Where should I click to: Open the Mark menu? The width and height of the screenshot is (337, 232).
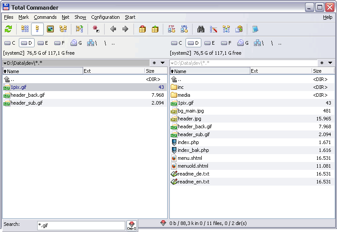click(x=24, y=17)
